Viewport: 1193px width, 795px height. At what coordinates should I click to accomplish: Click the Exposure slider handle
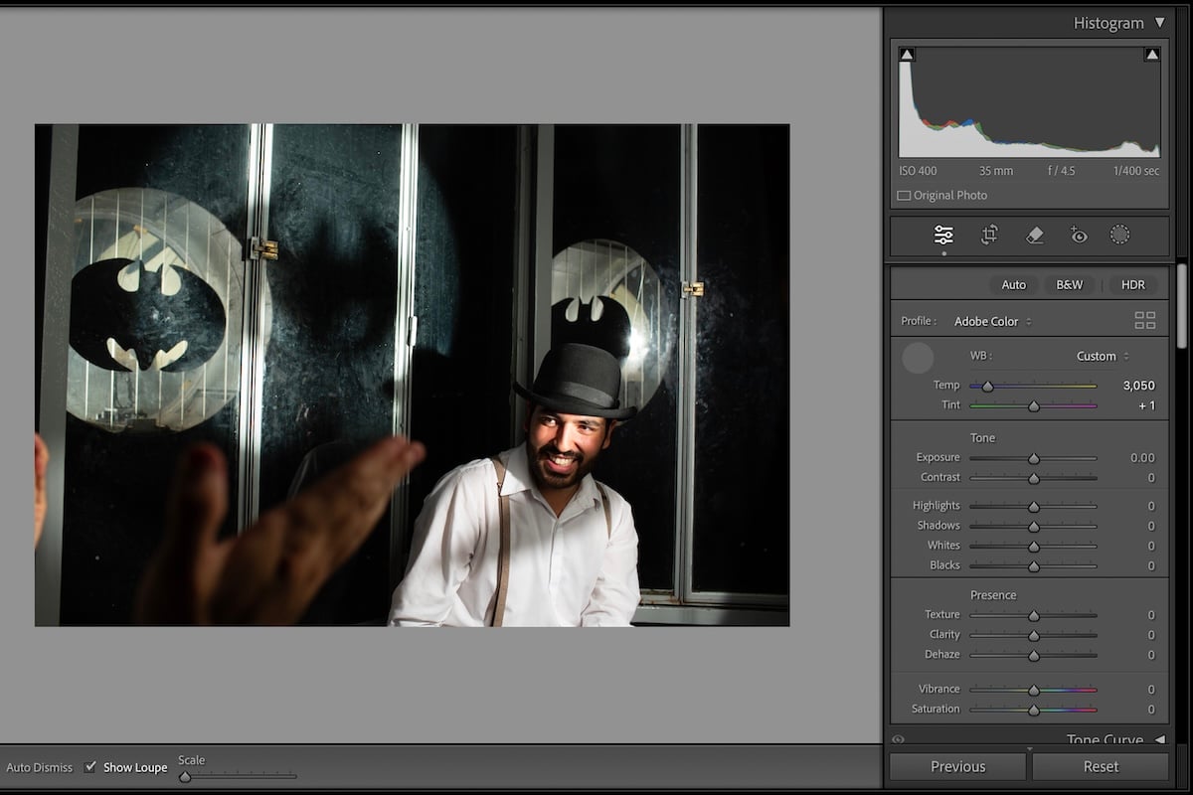coord(1032,459)
